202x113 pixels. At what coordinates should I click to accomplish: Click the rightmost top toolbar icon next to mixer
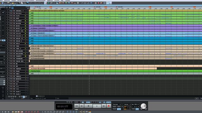click(x=110, y=3)
